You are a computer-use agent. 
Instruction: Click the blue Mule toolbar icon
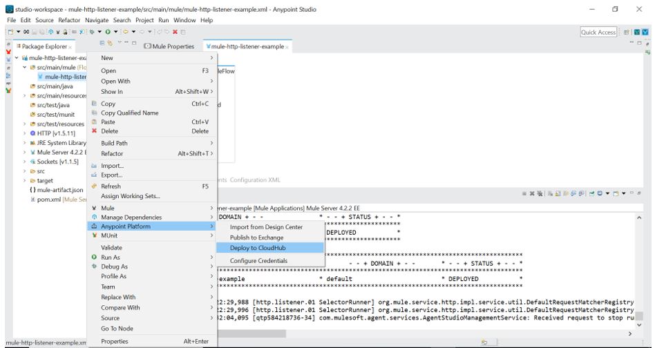pyautogui.click(x=82, y=32)
